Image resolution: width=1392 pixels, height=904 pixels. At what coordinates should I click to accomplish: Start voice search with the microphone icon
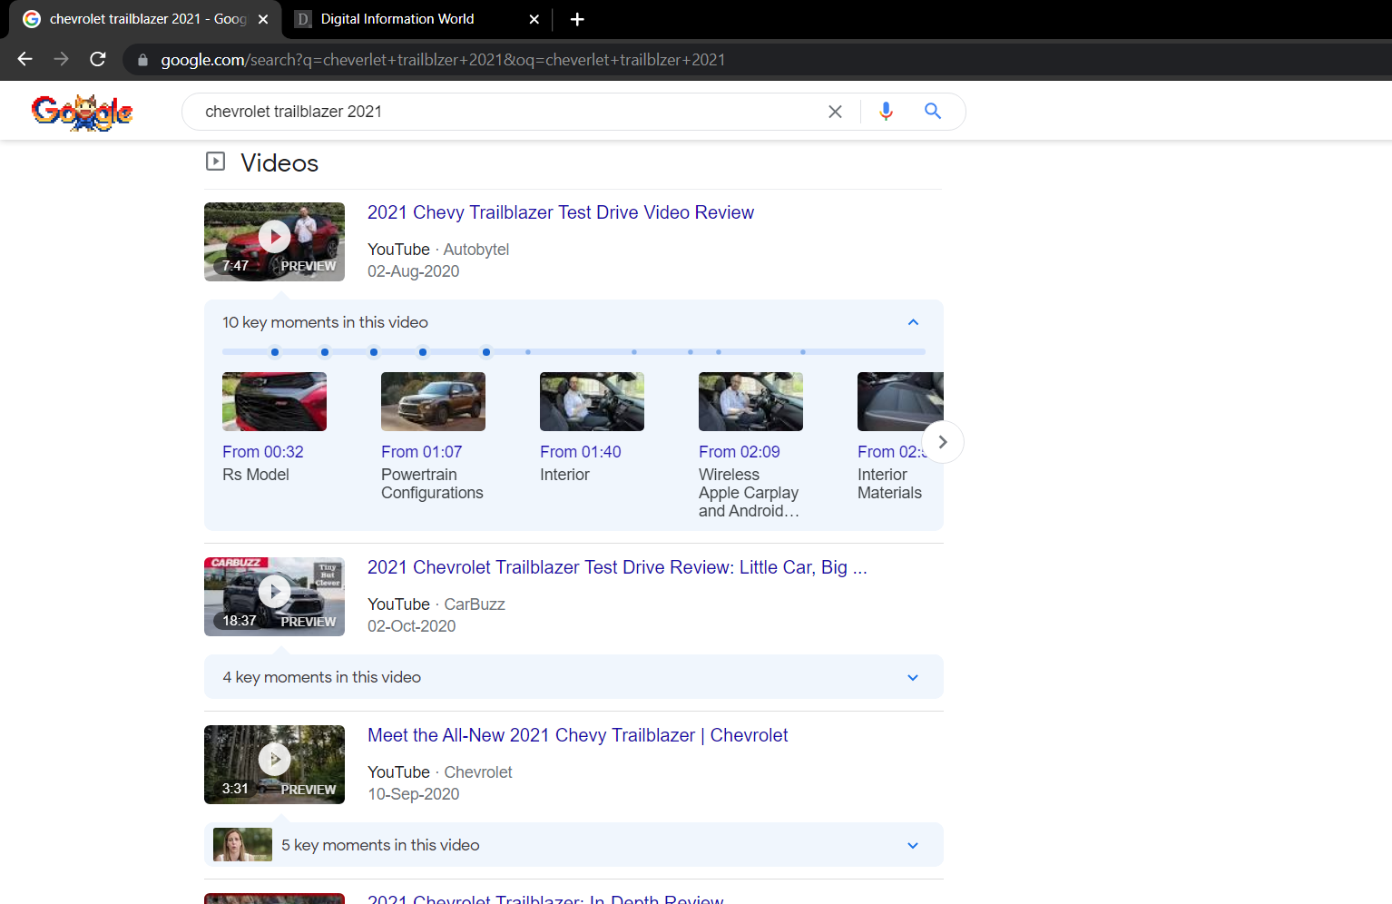pyautogui.click(x=886, y=111)
